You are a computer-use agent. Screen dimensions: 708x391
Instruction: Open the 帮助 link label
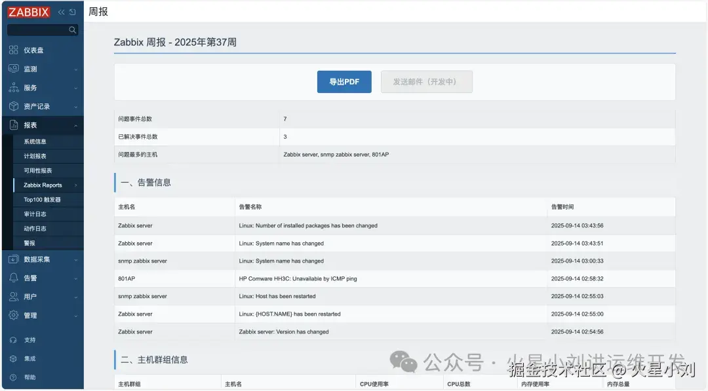tap(29, 377)
